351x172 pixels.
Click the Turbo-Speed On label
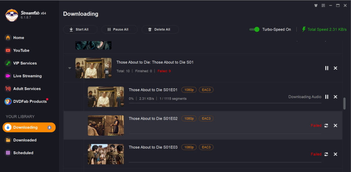tap(277, 29)
